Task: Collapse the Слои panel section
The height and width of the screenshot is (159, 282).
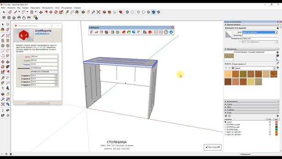Action: click(252, 113)
